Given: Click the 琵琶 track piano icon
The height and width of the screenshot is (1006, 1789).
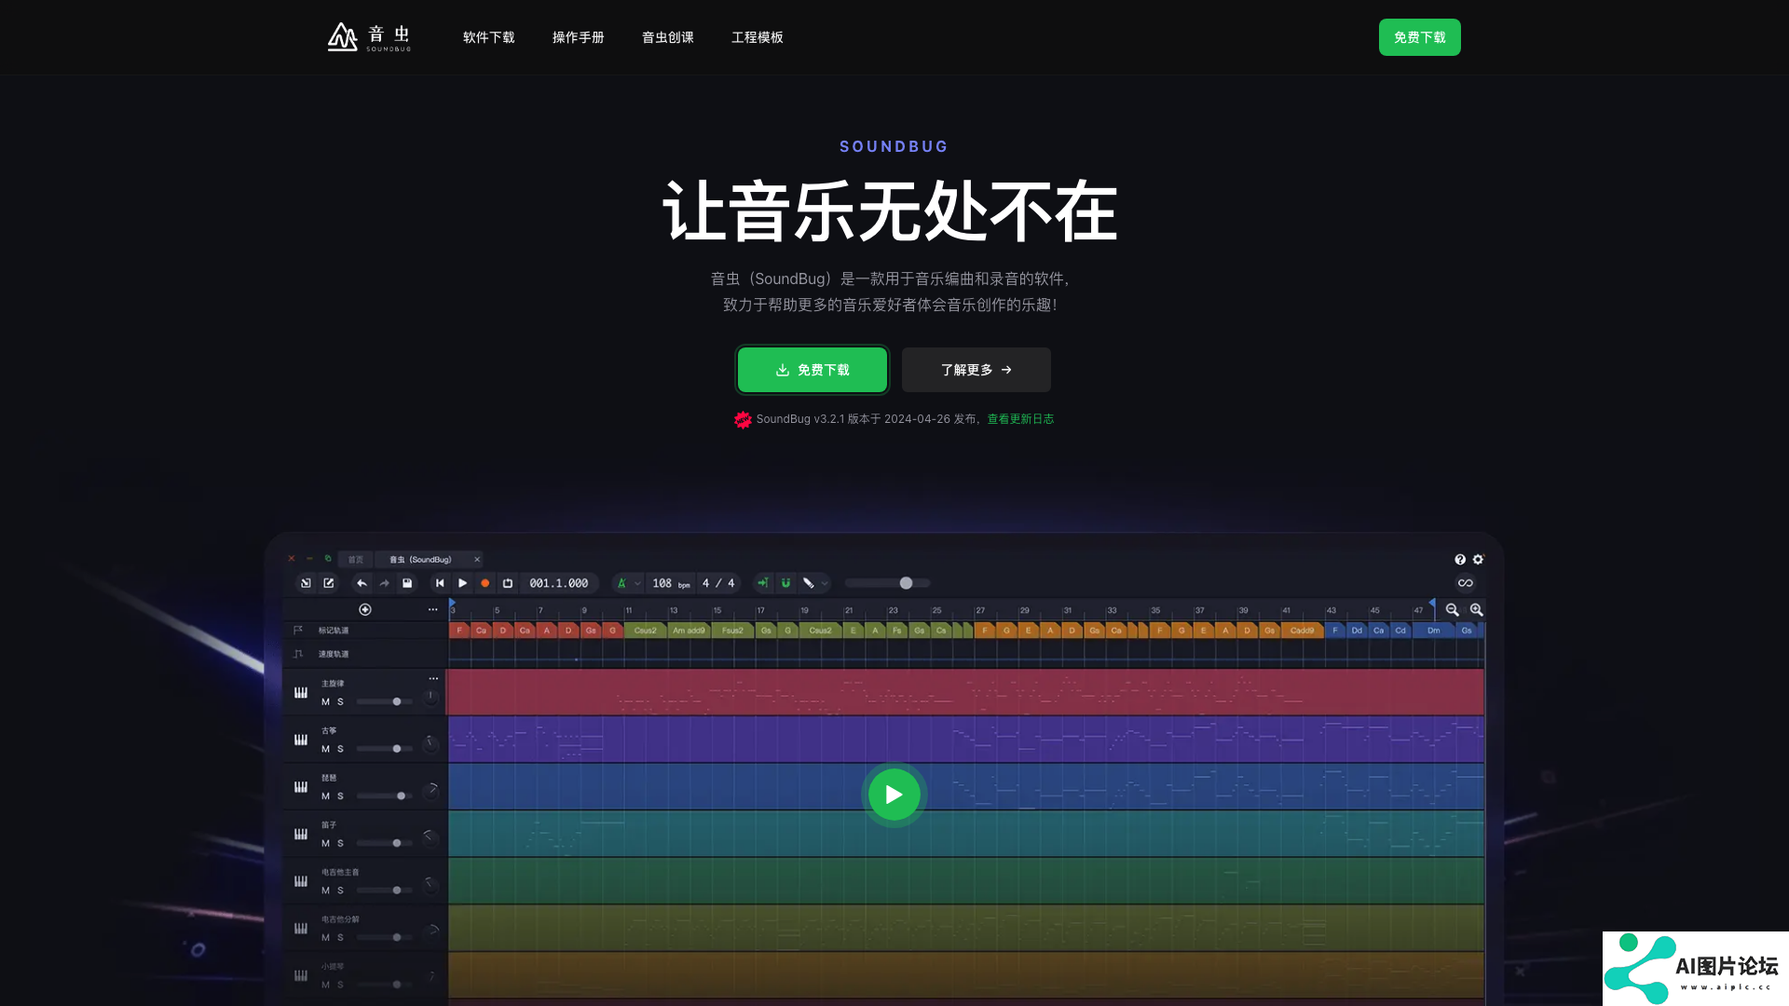Looking at the screenshot, I should (x=301, y=787).
